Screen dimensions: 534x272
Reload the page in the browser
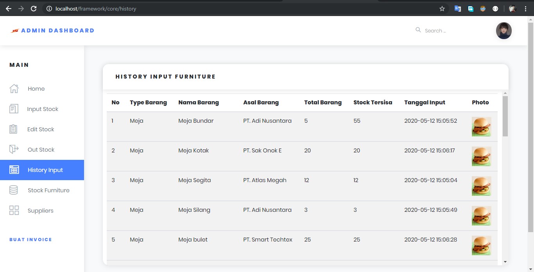[x=34, y=9]
